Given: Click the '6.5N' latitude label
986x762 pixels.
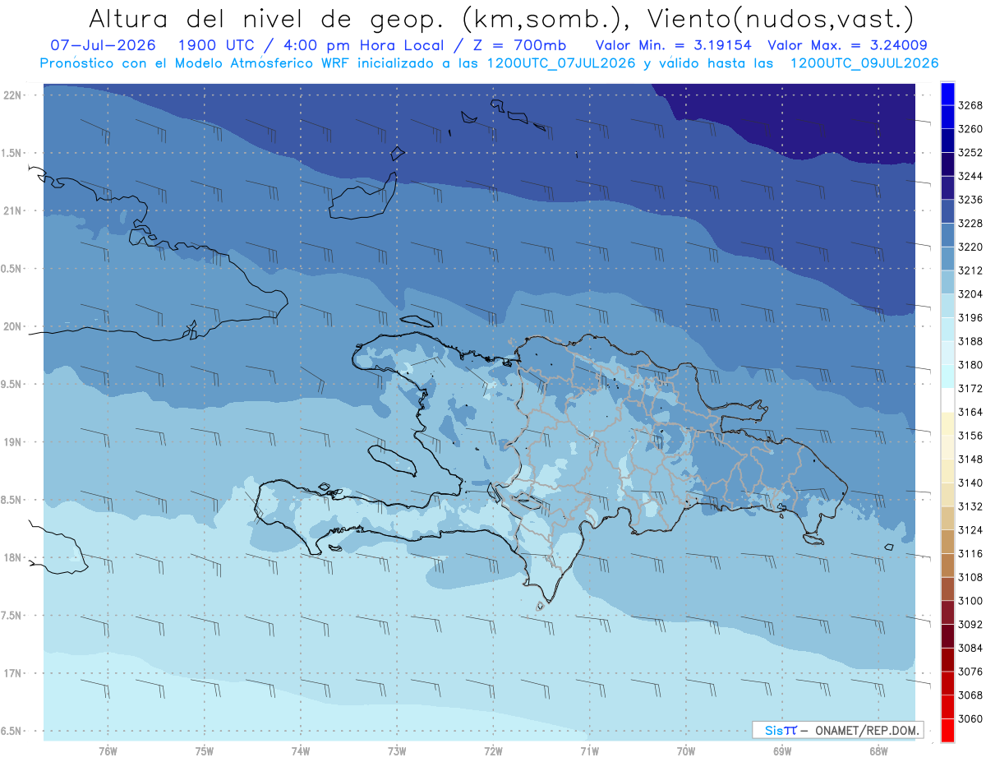Looking at the screenshot, I should pyautogui.click(x=12, y=731).
